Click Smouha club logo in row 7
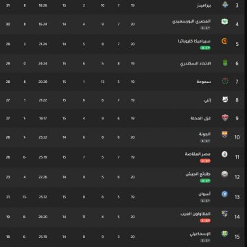247x247 pixels. point(225,81)
